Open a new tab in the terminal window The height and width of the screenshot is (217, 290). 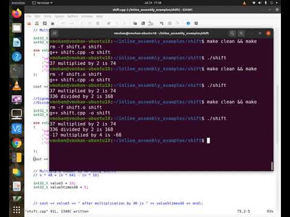(x=55, y=33)
